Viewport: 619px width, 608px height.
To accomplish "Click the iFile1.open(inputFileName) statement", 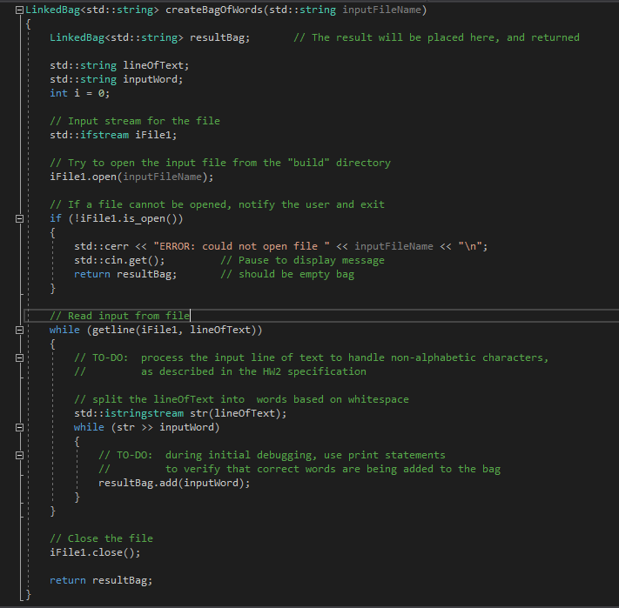I will pos(131,177).
